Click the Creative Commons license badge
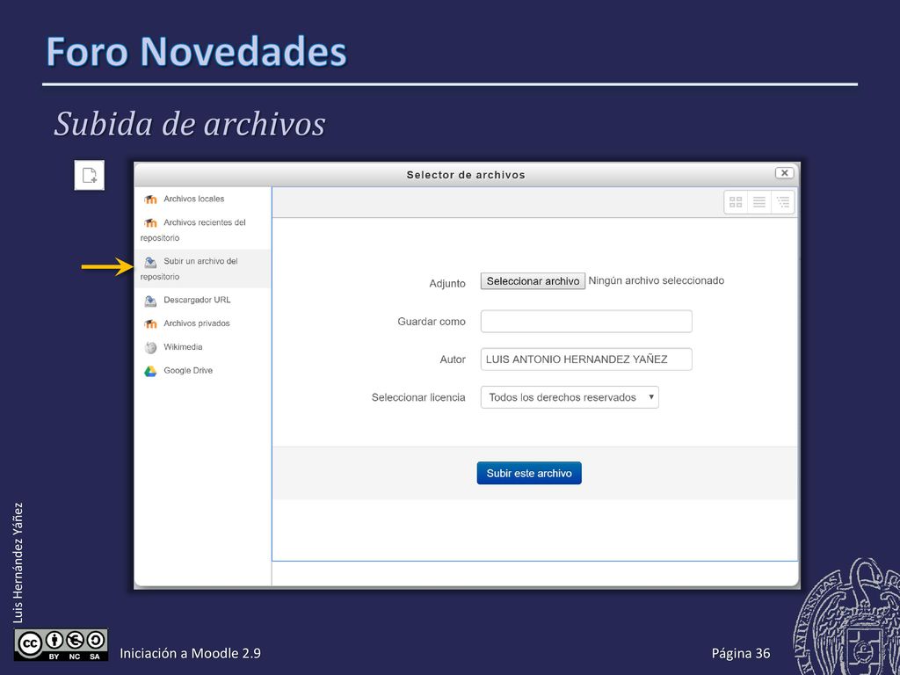This screenshot has height=675, width=900. click(61, 644)
